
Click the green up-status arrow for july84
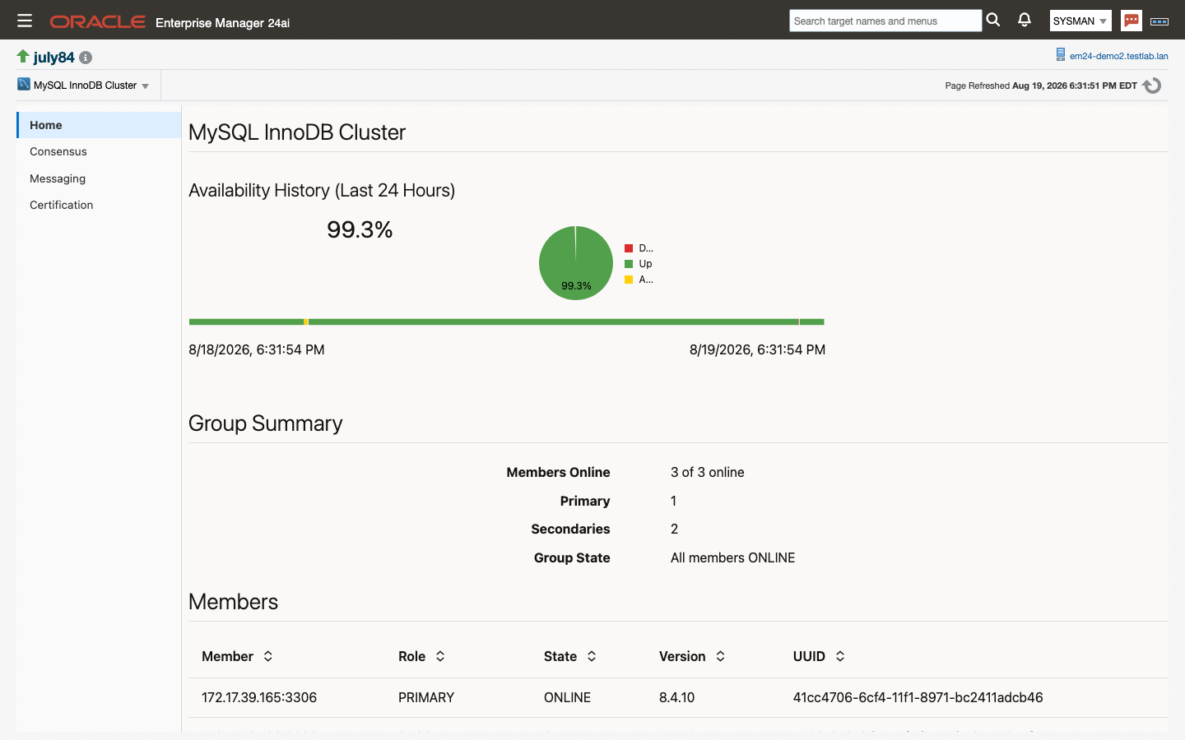(x=23, y=56)
